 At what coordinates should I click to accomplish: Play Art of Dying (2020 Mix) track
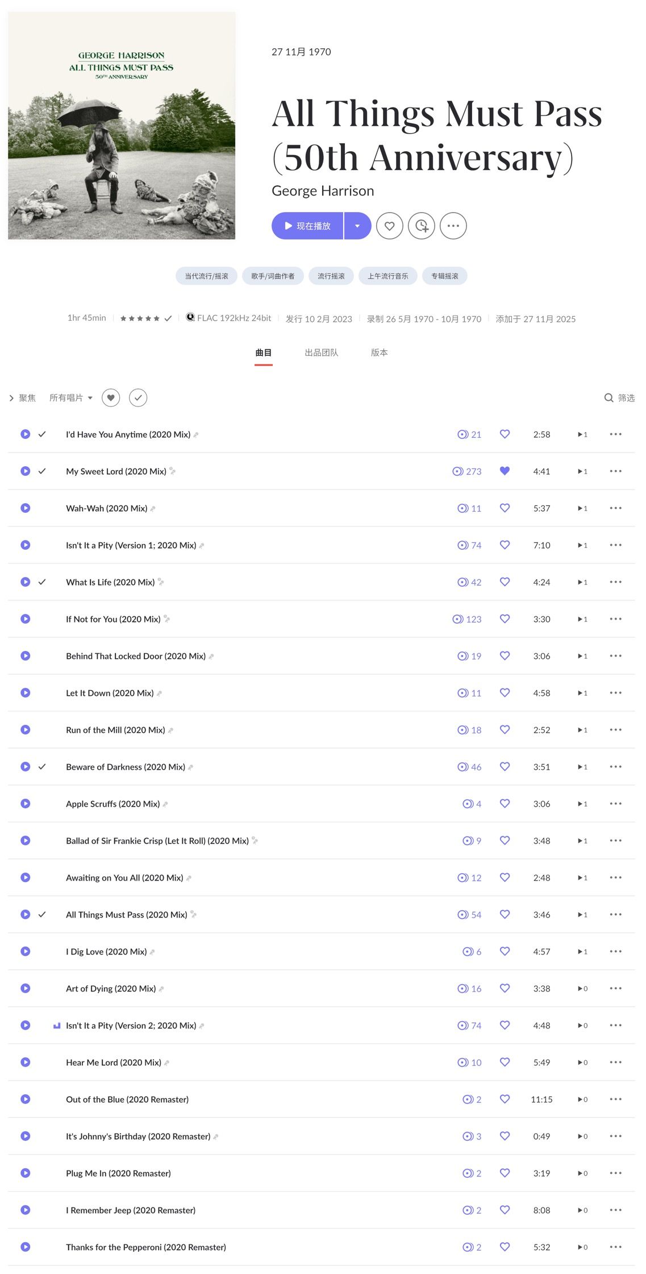[x=25, y=989]
